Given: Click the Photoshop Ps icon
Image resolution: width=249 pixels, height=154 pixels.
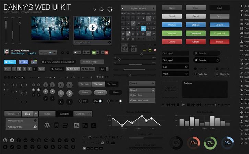Looking at the screenshot, I should 76,126.
